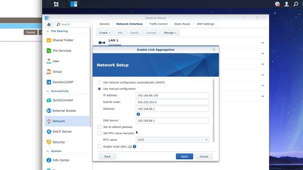Go to Control Panel home
The width and height of the screenshot is (303, 170).
click(49, 25)
